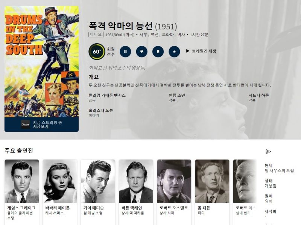Click the add to list icon
This screenshot has height=225, width=301.
pyautogui.click(x=125, y=52)
